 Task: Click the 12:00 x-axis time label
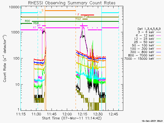tap(67, 114)
